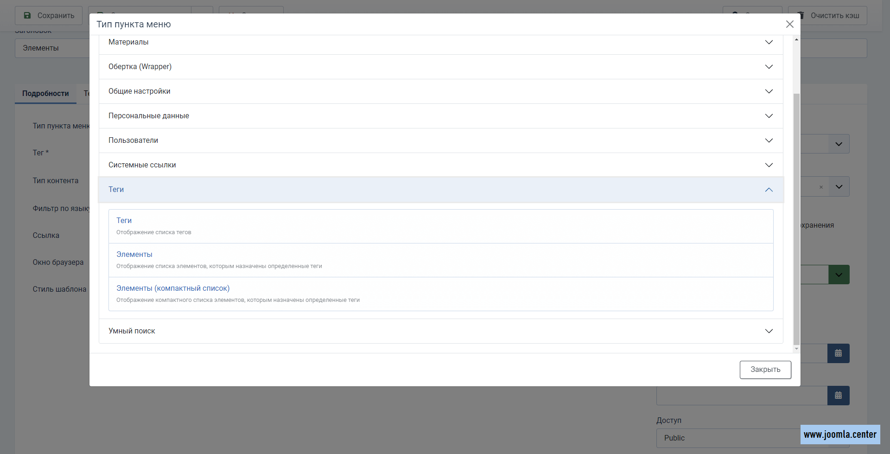Click the Очистить кэш trash icon

[801, 16]
